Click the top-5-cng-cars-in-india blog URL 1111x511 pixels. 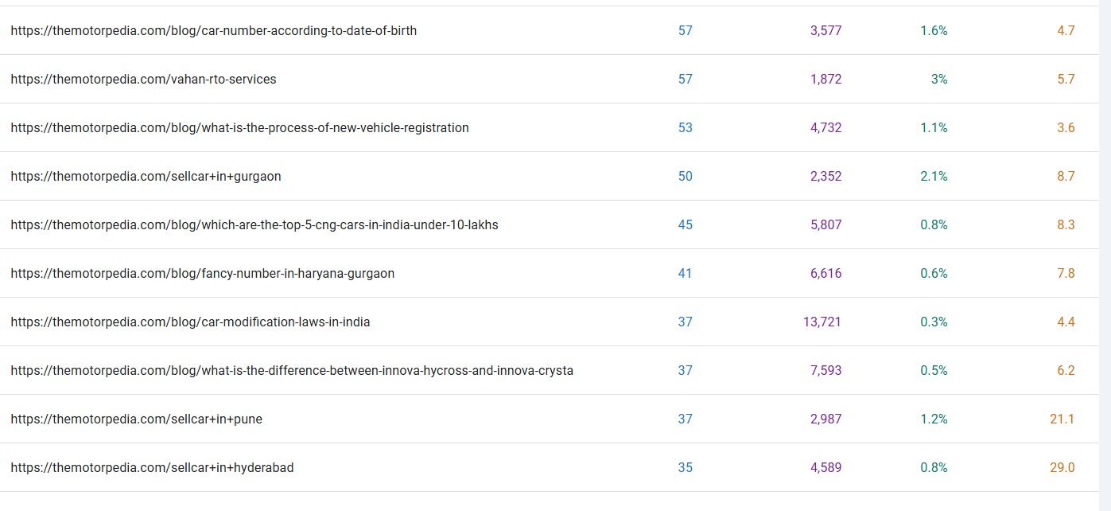pyautogui.click(x=254, y=224)
